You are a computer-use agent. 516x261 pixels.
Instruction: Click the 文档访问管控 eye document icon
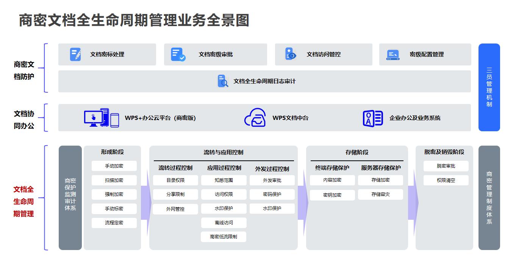coord(290,54)
